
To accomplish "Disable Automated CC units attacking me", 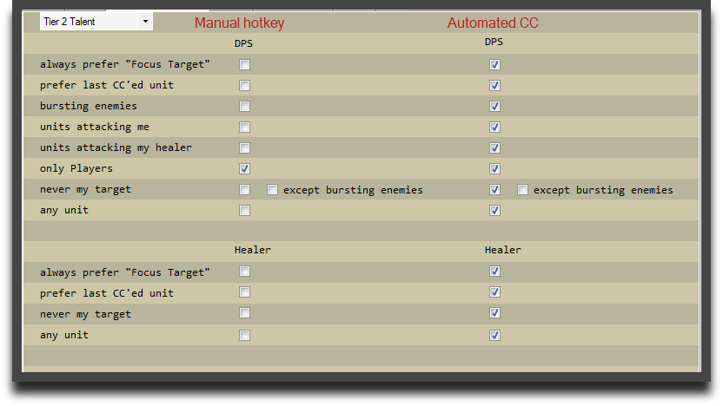I will point(495,127).
